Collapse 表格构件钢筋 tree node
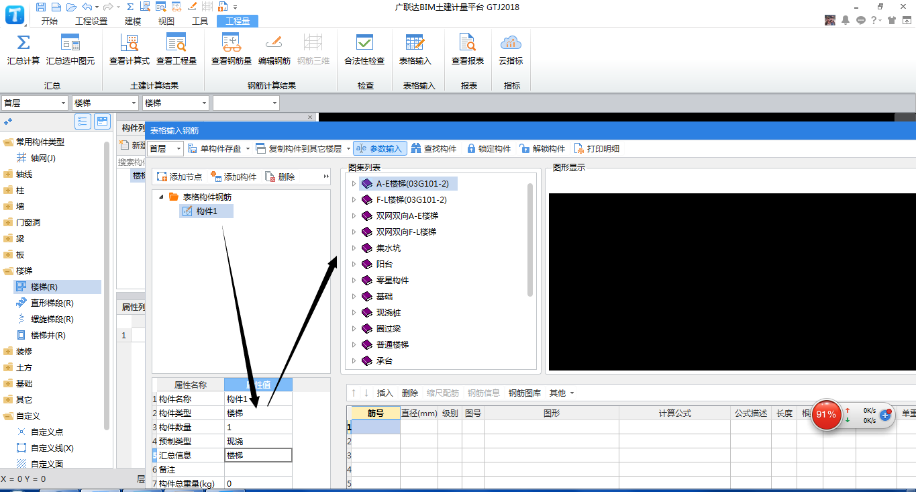The width and height of the screenshot is (916, 492). [x=161, y=197]
